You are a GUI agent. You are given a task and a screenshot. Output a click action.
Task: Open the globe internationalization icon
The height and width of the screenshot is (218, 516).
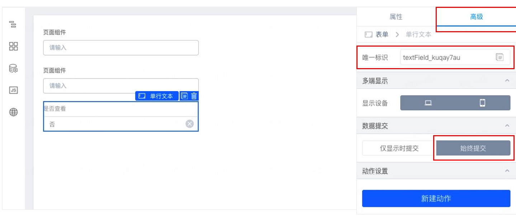pos(13,112)
